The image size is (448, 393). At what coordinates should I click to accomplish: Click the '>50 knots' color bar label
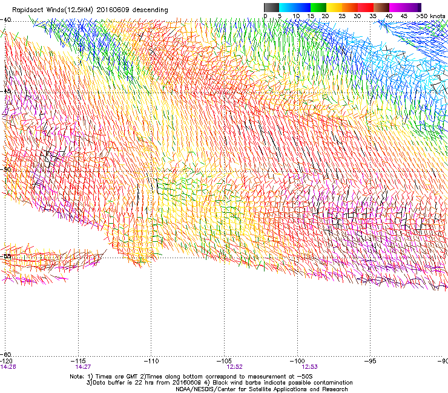430,16
